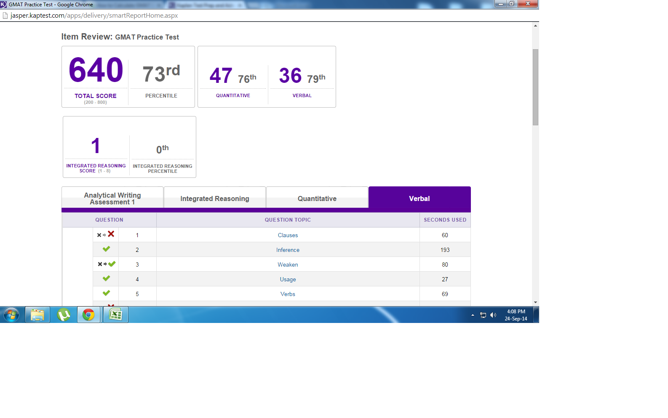668x418 pixels.
Task: Click the QUESTION column header
Action: coord(109,220)
